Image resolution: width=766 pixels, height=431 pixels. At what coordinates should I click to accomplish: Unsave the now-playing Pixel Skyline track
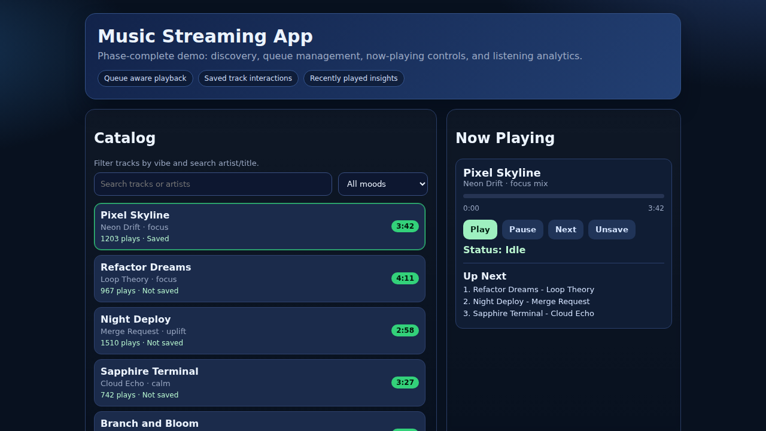(612, 229)
